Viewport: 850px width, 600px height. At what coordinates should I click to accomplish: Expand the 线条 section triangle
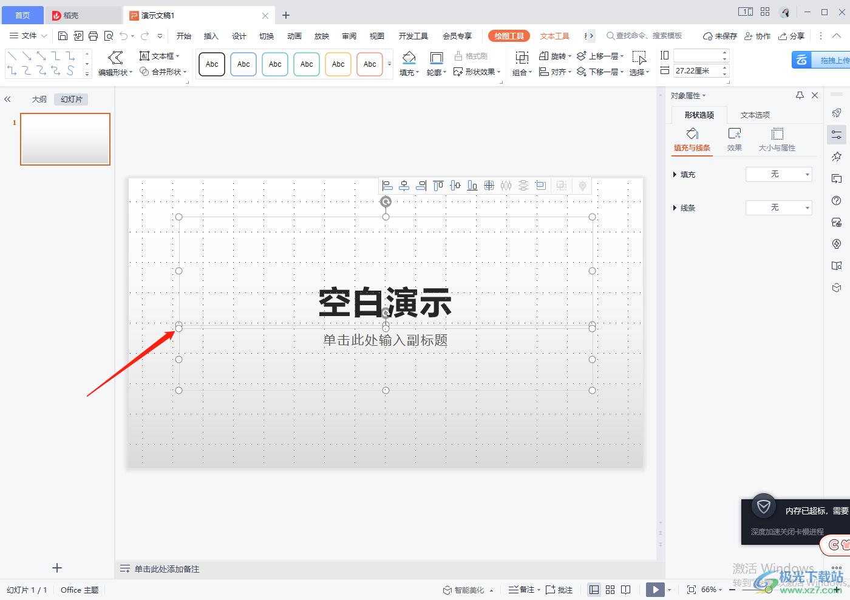pyautogui.click(x=675, y=208)
